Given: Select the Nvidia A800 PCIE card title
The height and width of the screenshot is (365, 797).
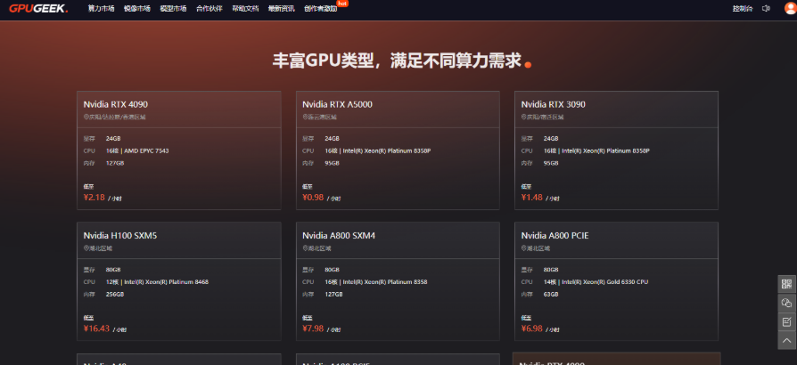Looking at the screenshot, I should [555, 236].
